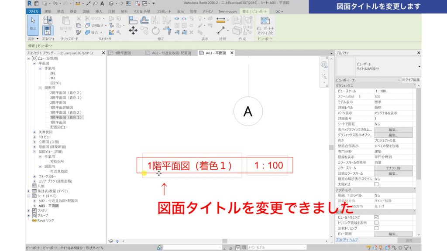This screenshot has height=251, width=447.
Task: Enable トリミング領域を表示 checkbox
Action: 376,222
